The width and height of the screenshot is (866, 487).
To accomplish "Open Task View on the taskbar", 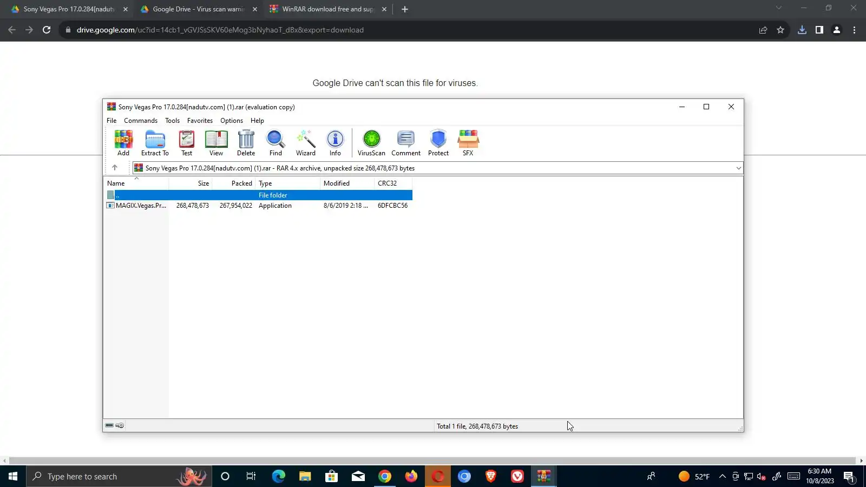I will click(251, 476).
